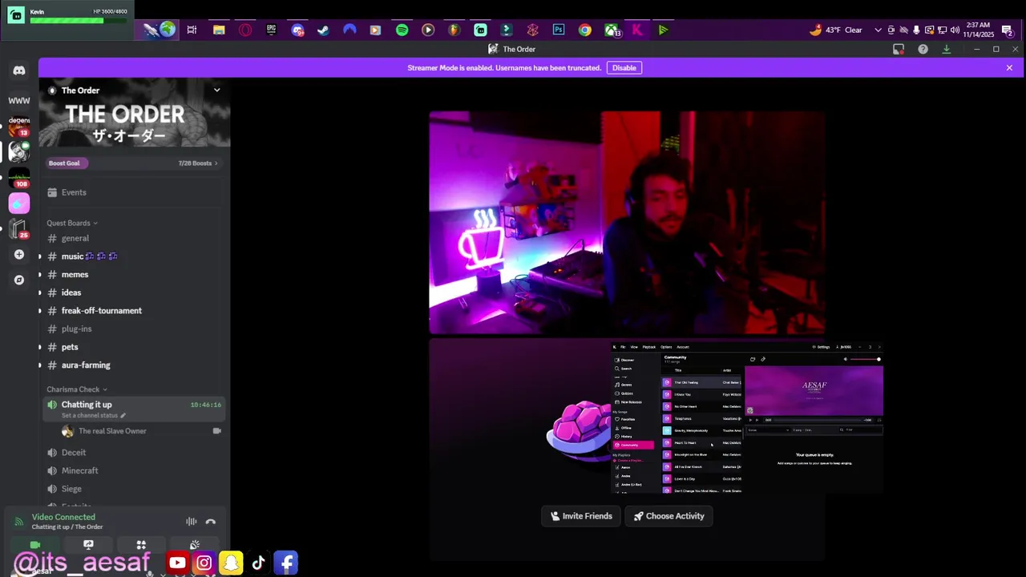Click the Add a Server plus icon
This screenshot has width=1026, height=577.
pos(18,255)
